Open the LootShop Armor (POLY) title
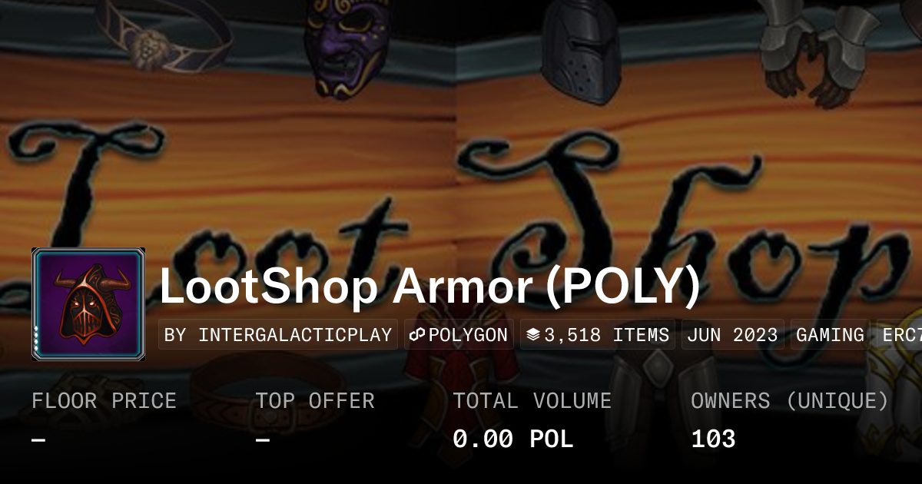The width and height of the screenshot is (922, 484). click(x=429, y=286)
